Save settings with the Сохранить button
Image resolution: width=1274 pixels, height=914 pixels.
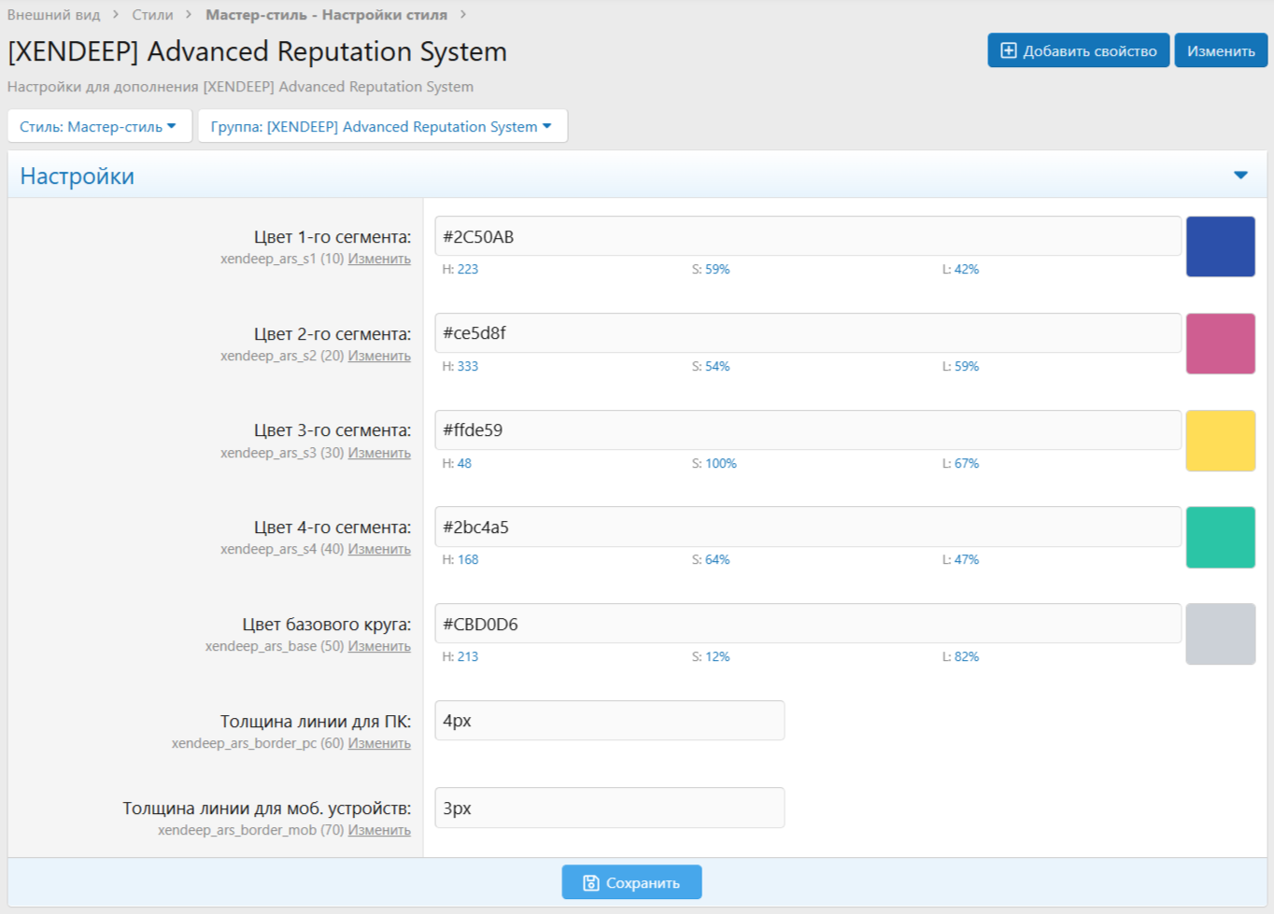631,882
